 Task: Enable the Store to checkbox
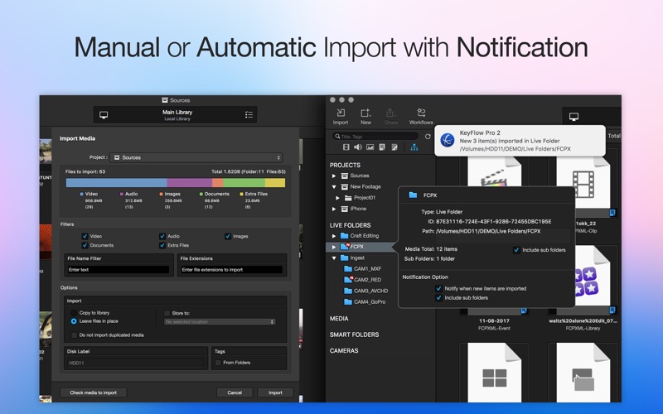point(167,313)
